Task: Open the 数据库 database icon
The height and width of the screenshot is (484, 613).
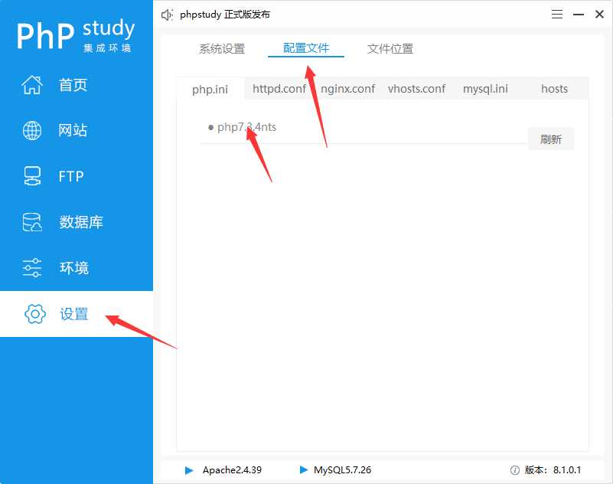Action: pyautogui.click(x=32, y=222)
